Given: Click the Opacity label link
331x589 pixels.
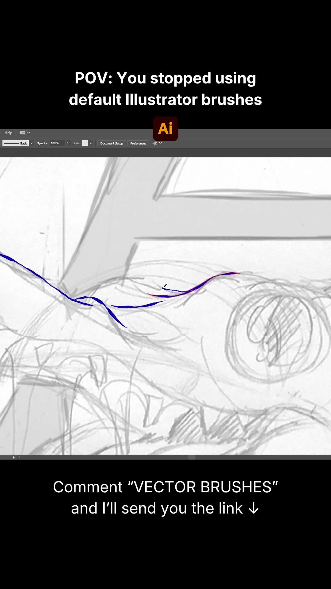Looking at the screenshot, I should [x=42, y=143].
